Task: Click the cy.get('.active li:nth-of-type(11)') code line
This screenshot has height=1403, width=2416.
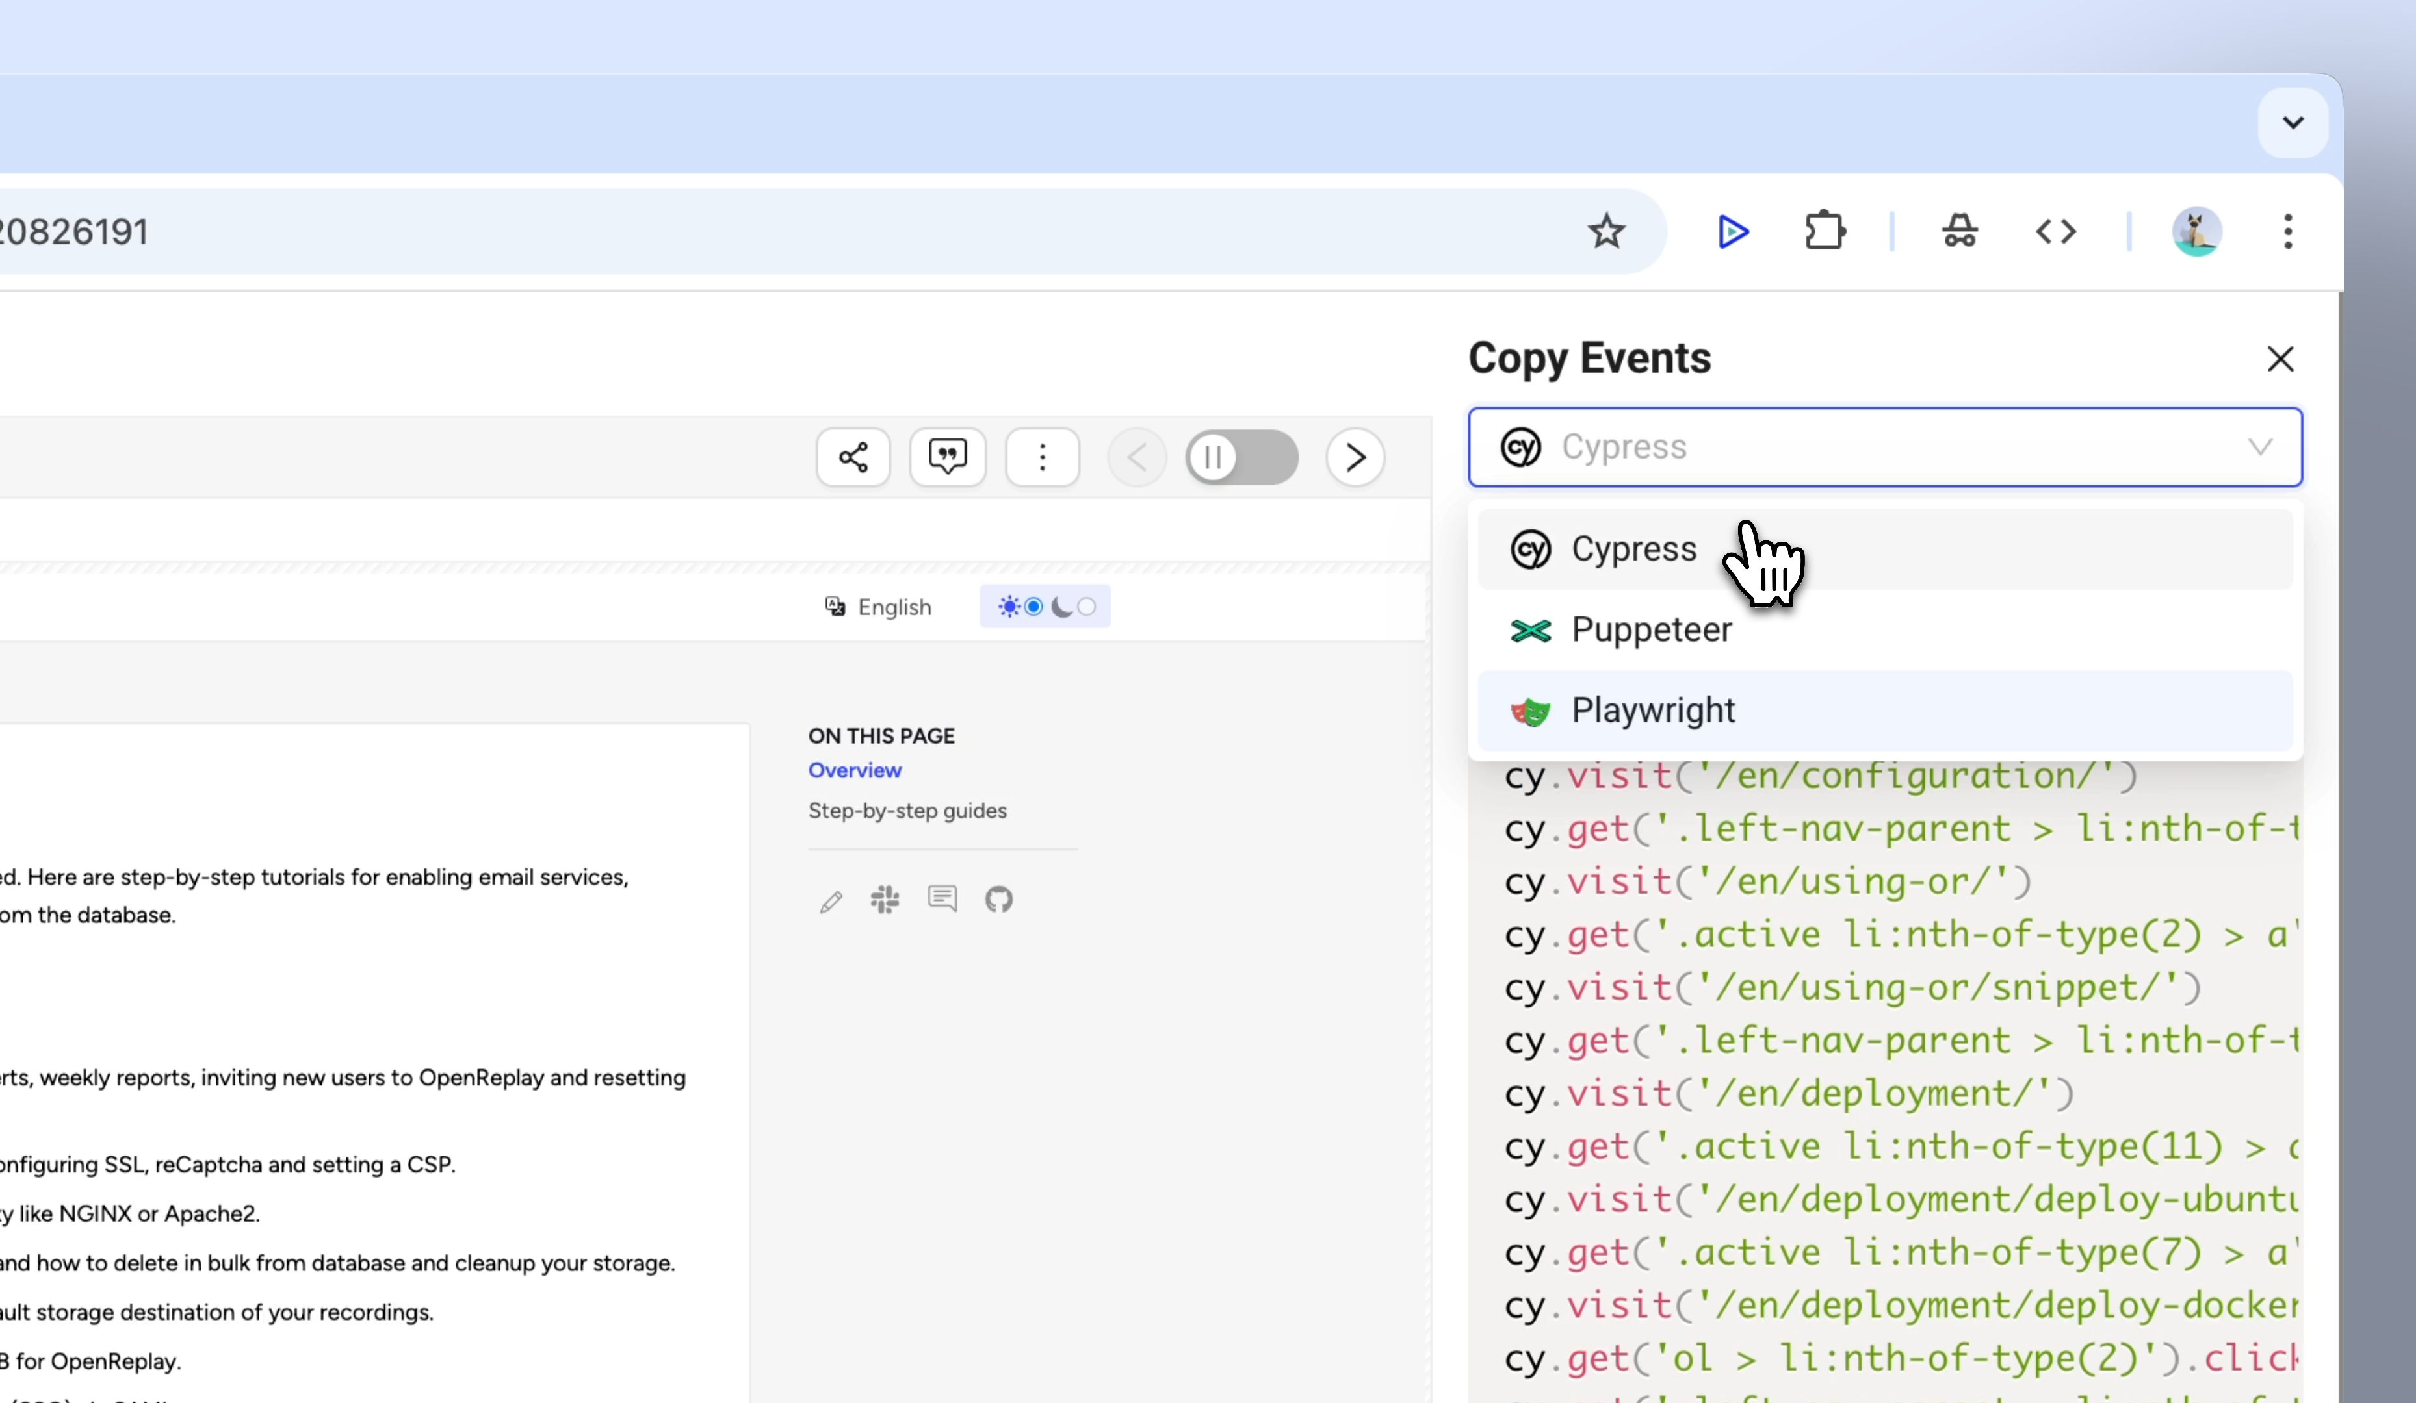Action: click(1902, 1147)
